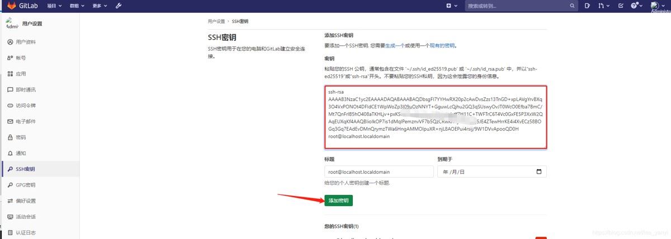
Task: Click SSH密钥 breadcrumb item
Action: click(240, 21)
